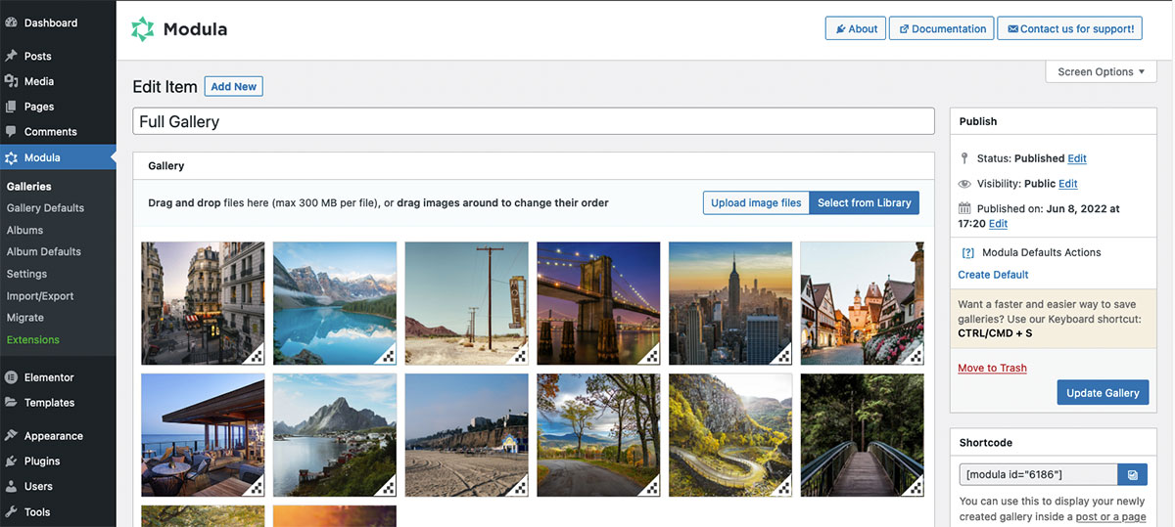
Task: Click the Dashboard gauge icon
Action: [11, 22]
